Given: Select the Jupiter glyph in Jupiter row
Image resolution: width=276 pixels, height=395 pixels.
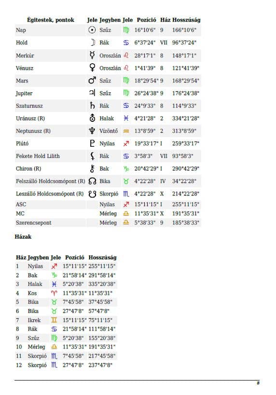Looking at the screenshot, I should tap(92, 93).
